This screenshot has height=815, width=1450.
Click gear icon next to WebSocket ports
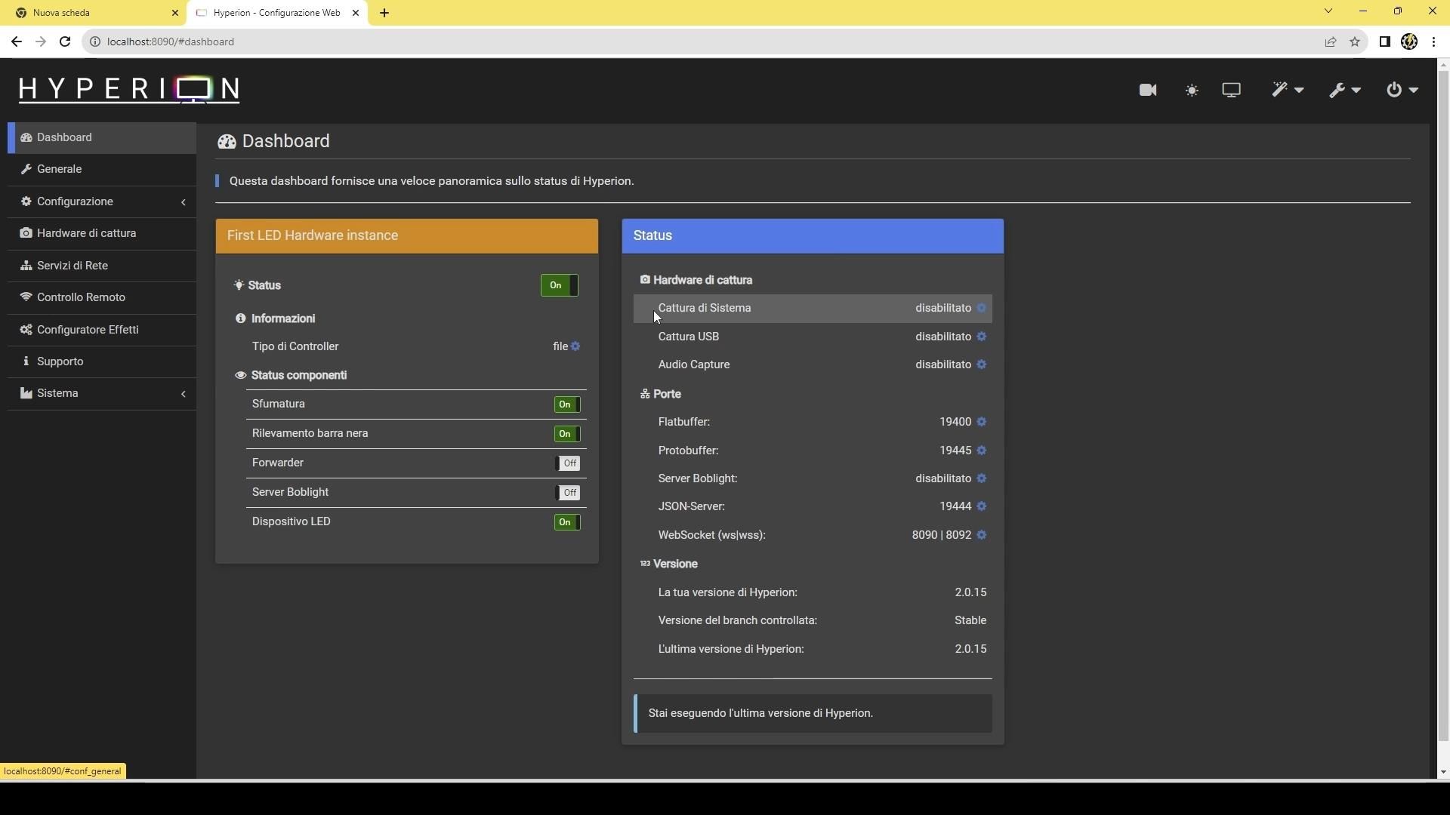click(x=981, y=535)
